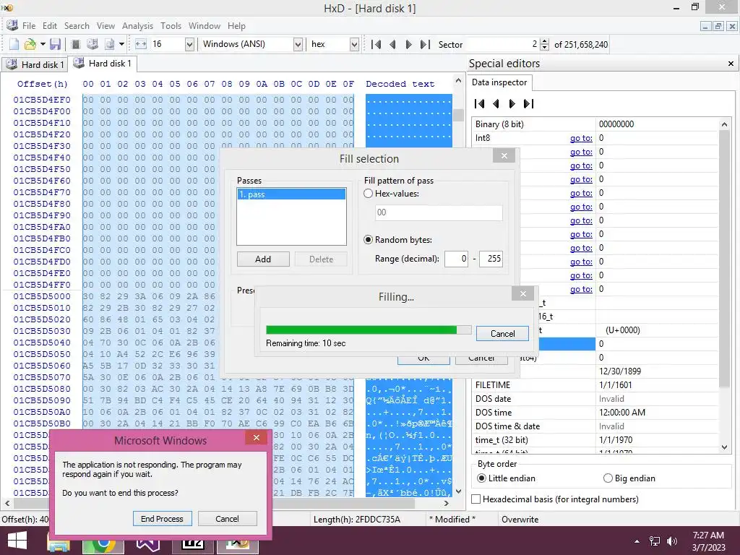
Task: Select Hex-values fill pattern option
Action: pyautogui.click(x=369, y=194)
